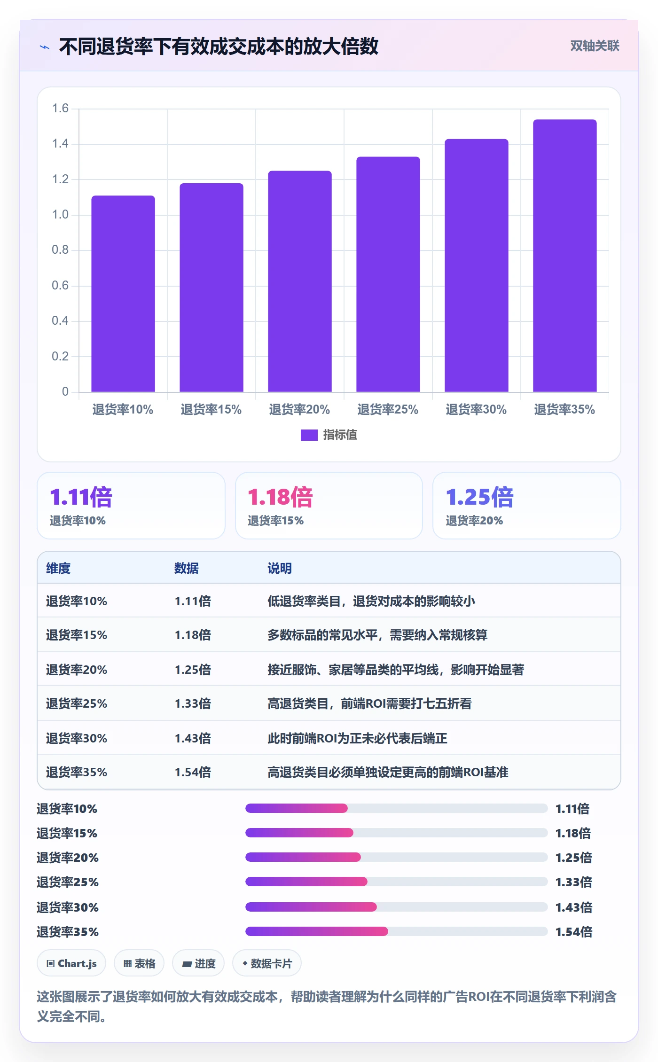
Task: Select the 1.11倍 data card
Action: tap(131, 506)
